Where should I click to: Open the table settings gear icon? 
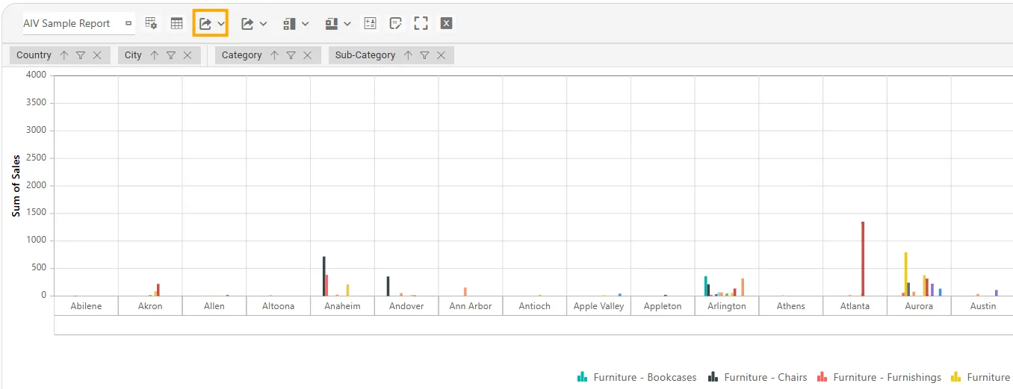pyautogui.click(x=152, y=23)
